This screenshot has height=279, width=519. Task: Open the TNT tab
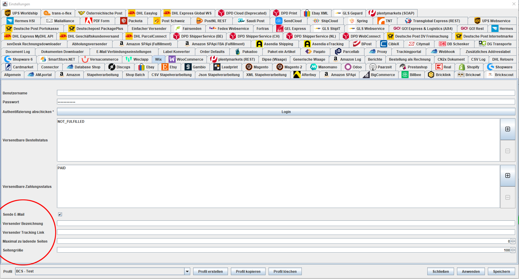pos(385,21)
